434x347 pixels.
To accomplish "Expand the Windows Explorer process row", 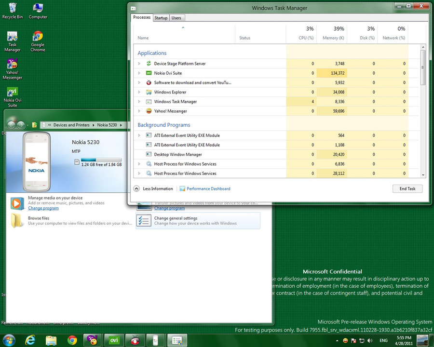I will pos(139,92).
